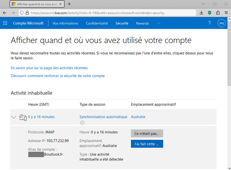Click the 'Heure (GMT)' column header
231x170 pixels.
point(39,104)
